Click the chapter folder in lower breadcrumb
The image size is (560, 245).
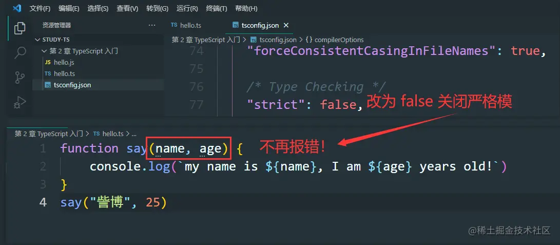click(x=49, y=134)
